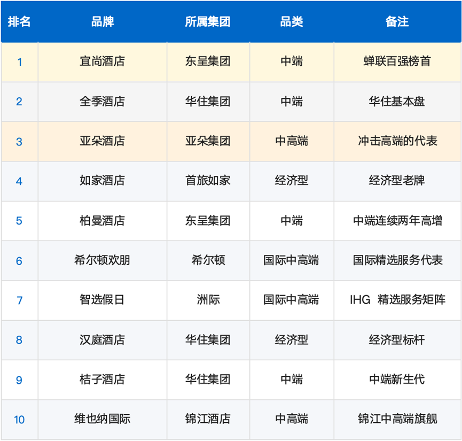Click the 排名 column header
The height and width of the screenshot is (441, 462).
(x=19, y=21)
